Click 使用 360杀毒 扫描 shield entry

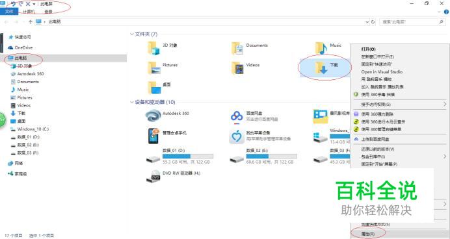point(378,94)
